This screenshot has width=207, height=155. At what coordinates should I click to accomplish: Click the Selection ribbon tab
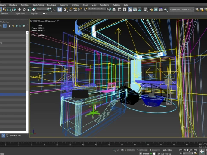(5, 14)
